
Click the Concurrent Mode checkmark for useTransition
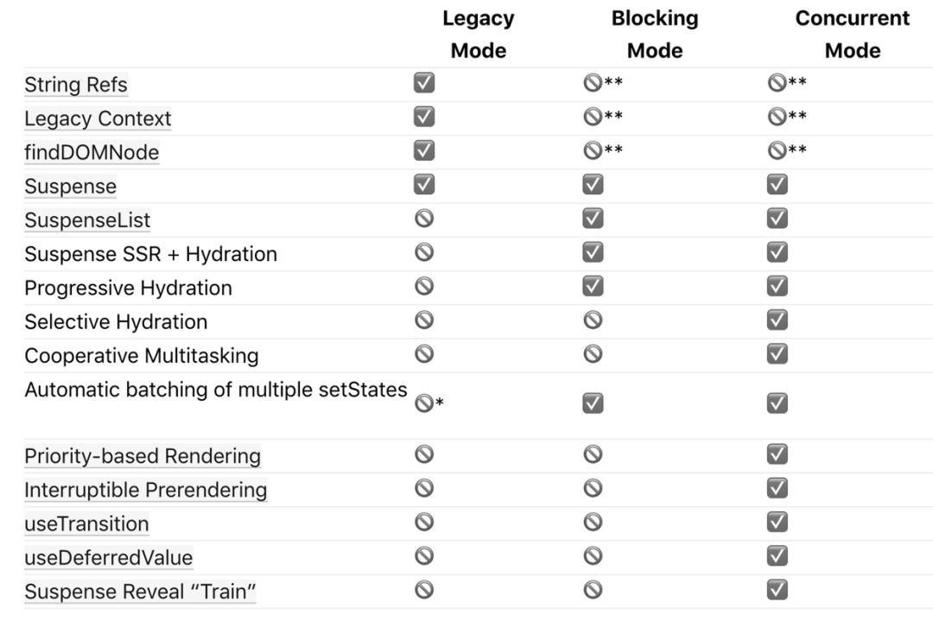coord(777,523)
